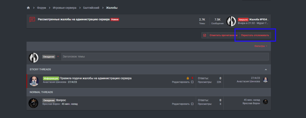This screenshot has height=118, width=306.
Task: Click the Перестать отслеживать button
Action: (255, 35)
